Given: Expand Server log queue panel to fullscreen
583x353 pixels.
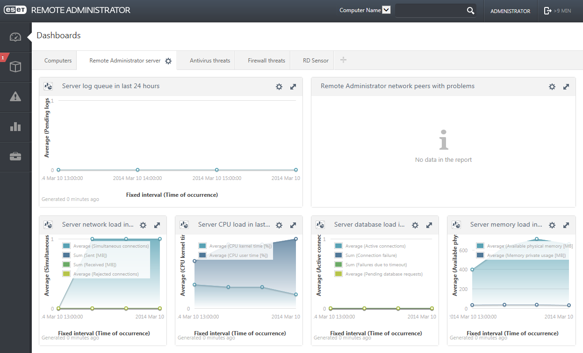Looking at the screenshot, I should point(293,87).
